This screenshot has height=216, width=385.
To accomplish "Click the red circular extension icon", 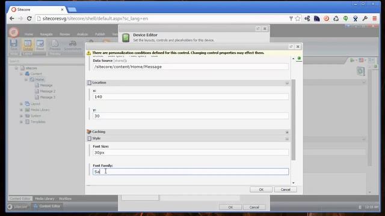I will 326,19.
